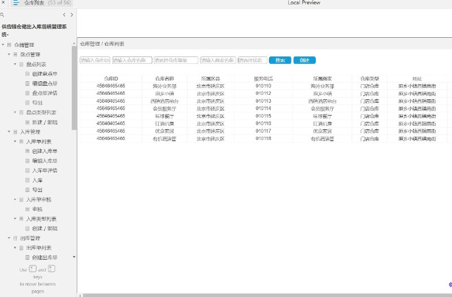This screenshot has width=452, height=297.
Task: Open the 请选择状态 dropdown
Action: click(x=252, y=60)
